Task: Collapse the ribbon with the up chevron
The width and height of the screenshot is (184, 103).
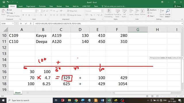Action: tap(182, 19)
